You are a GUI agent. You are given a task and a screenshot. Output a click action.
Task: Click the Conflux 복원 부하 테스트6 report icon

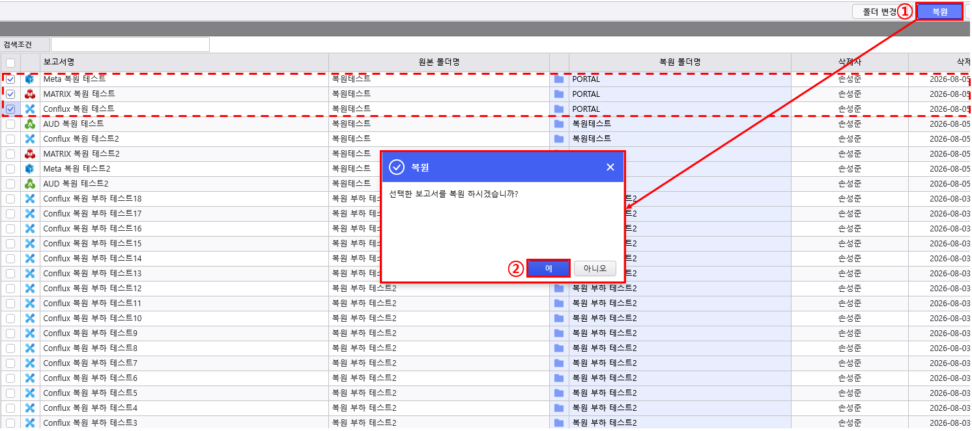pos(29,378)
